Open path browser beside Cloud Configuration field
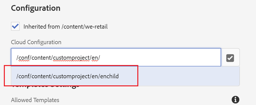The height and width of the screenshot is (105, 256). point(230,58)
